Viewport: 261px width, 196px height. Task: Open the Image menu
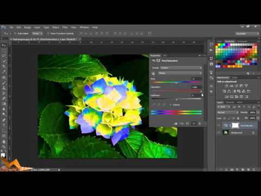[27, 27]
